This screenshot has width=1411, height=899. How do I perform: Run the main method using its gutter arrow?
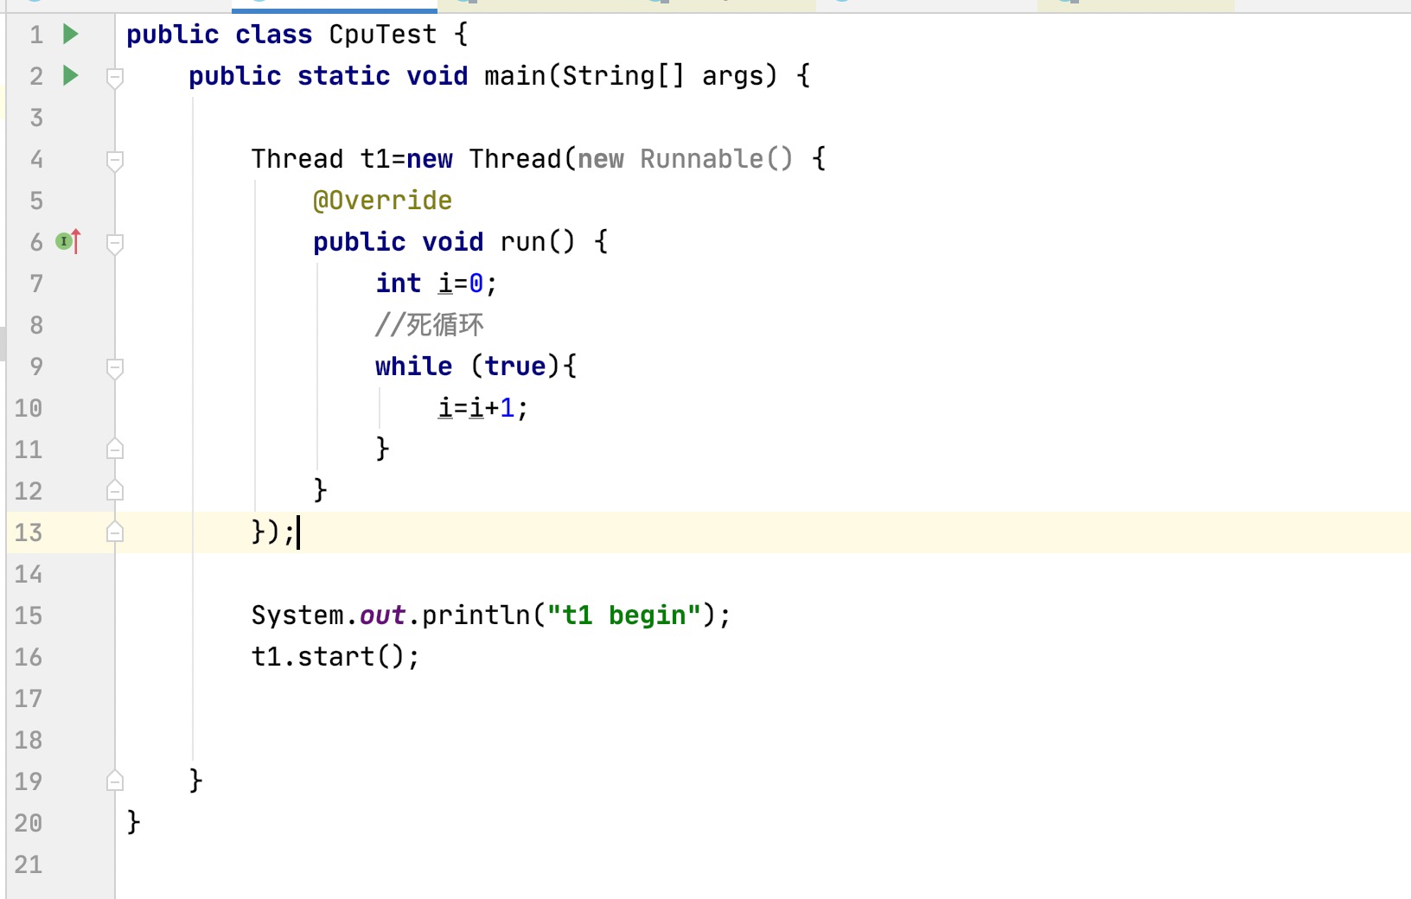[71, 76]
